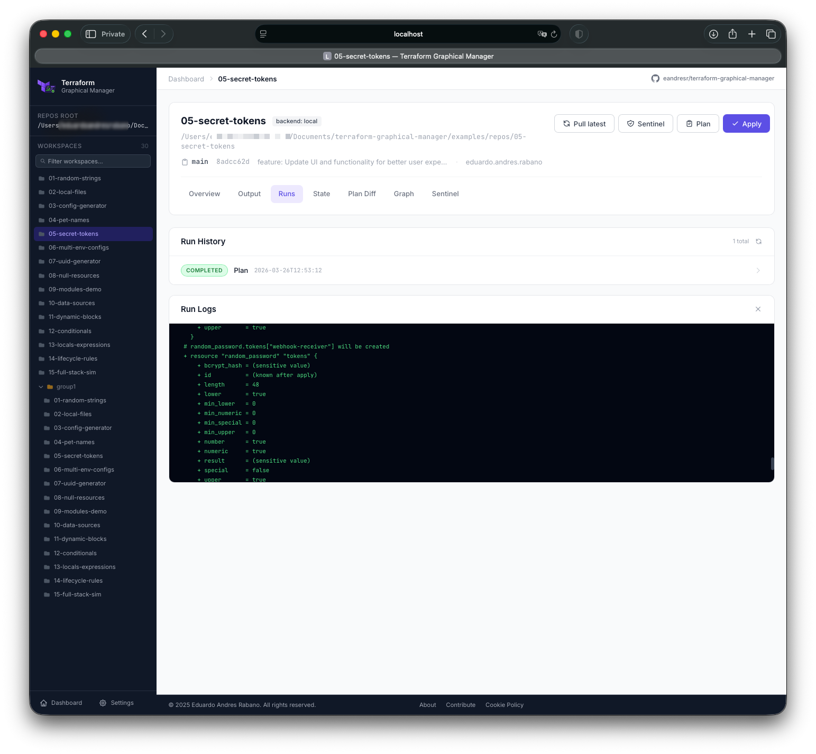Viewport: 816px width, 754px height.
Task: Expand the completed Plan run chevron
Action: 758,271
